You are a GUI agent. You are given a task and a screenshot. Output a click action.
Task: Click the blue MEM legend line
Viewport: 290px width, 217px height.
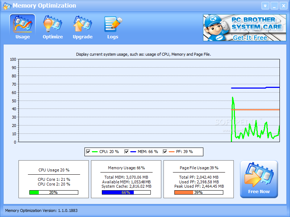click(x=133, y=152)
